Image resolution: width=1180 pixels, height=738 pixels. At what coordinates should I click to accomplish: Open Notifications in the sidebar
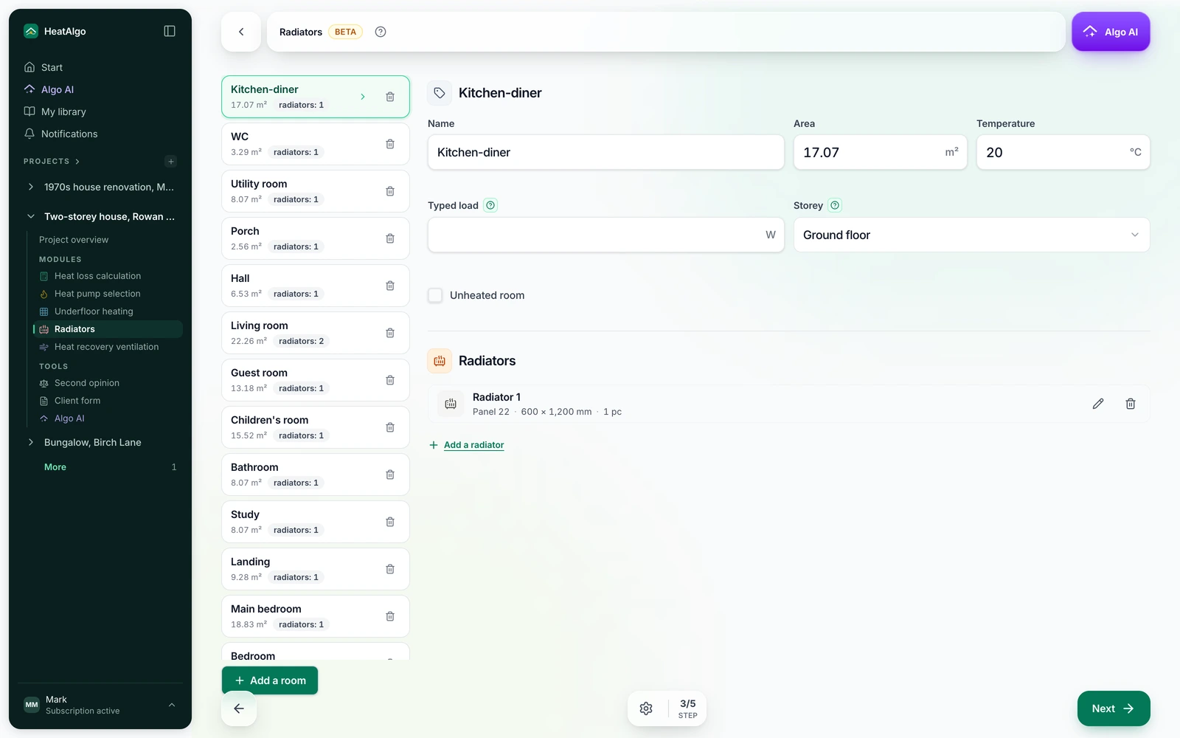coord(69,134)
